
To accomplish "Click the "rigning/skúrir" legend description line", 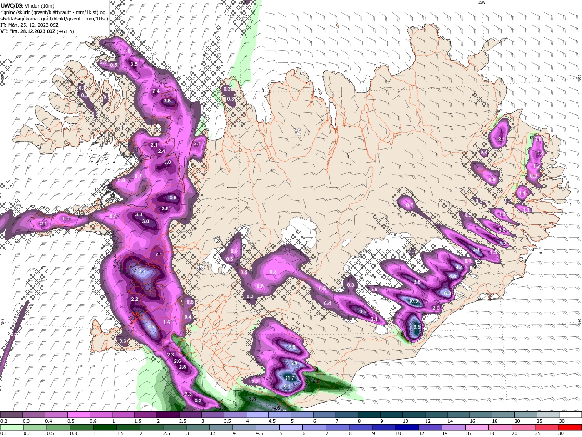I will [54, 12].
